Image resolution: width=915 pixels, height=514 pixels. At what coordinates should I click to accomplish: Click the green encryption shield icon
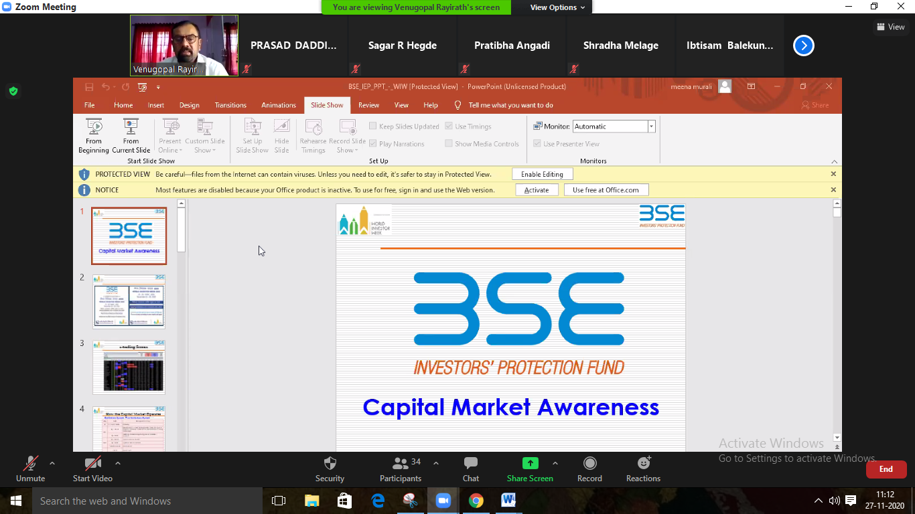pos(13,91)
